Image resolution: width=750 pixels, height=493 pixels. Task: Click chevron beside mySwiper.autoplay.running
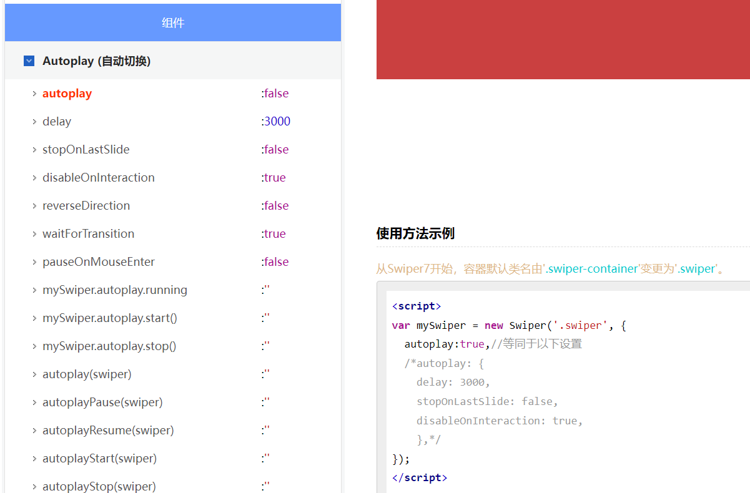34,290
